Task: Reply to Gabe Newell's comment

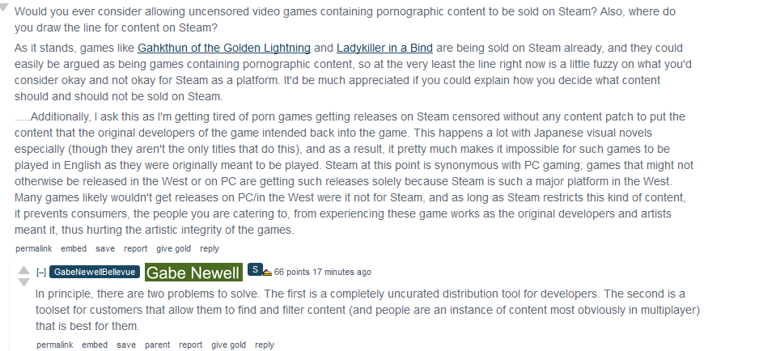Action: [x=265, y=345]
